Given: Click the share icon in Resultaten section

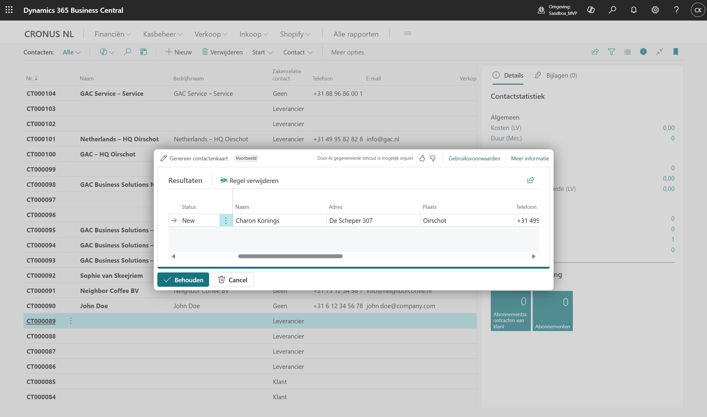Looking at the screenshot, I should point(530,180).
